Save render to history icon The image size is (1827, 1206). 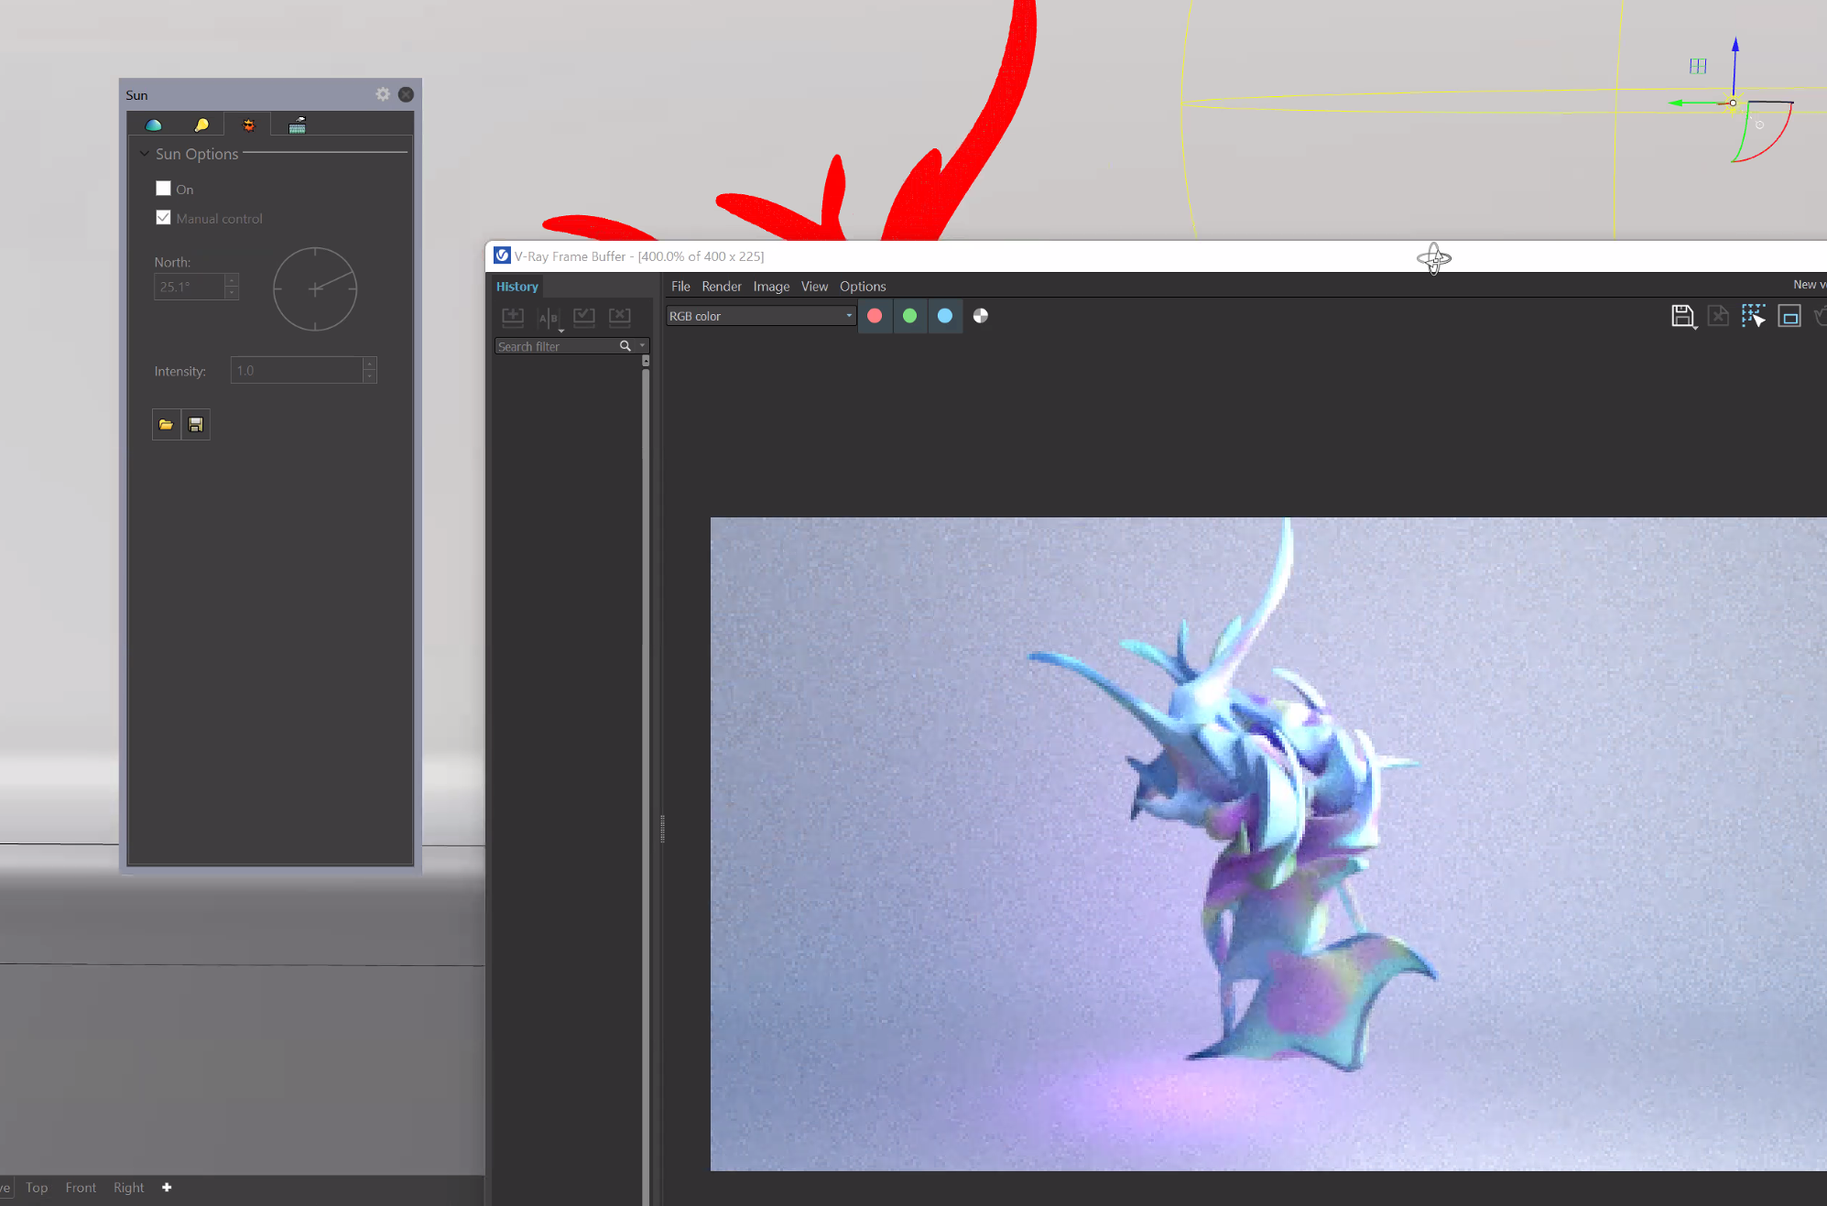513,317
